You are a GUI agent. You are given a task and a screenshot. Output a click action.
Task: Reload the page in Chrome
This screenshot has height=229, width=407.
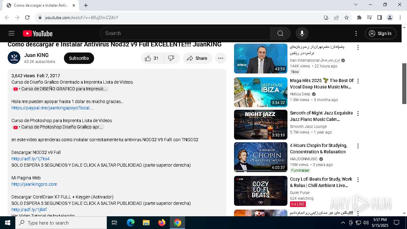(x=27, y=17)
